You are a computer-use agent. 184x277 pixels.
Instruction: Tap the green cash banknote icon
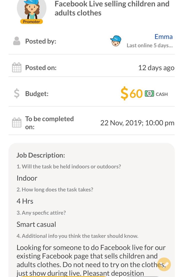(x=149, y=94)
